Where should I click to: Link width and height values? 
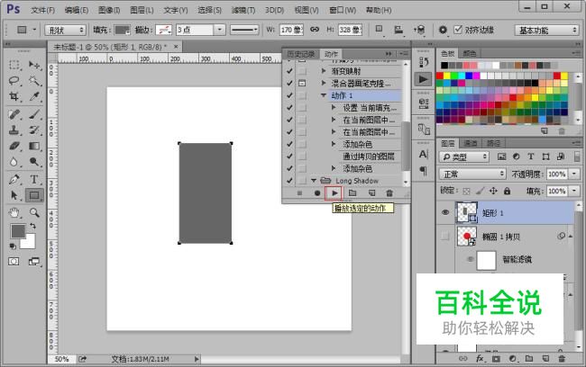(x=315, y=29)
